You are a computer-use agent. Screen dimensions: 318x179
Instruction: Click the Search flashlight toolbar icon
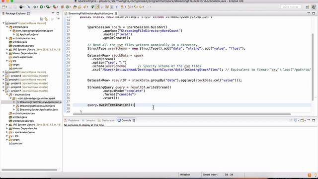tap(84, 7)
